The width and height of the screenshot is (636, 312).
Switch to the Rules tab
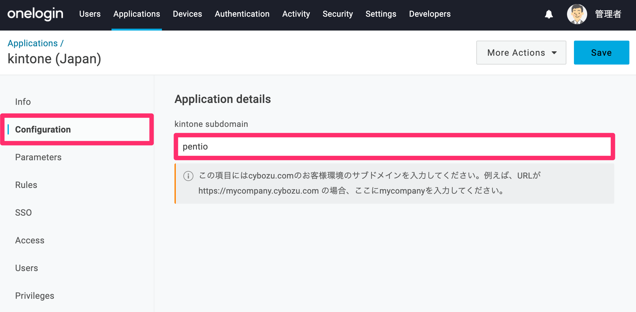(x=26, y=185)
